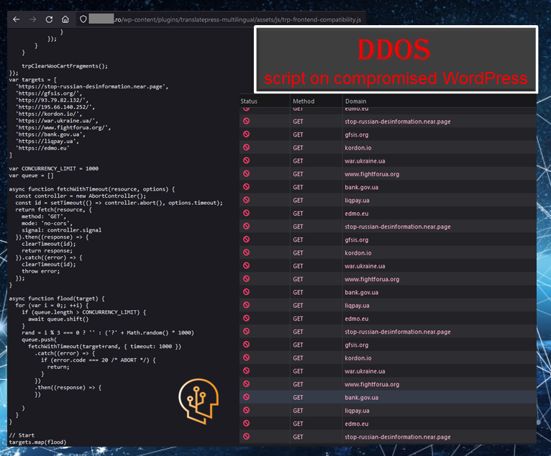The height and width of the screenshot is (456, 551).
Task: Select the highlighted bank.gov.ua request row
Action: point(388,397)
